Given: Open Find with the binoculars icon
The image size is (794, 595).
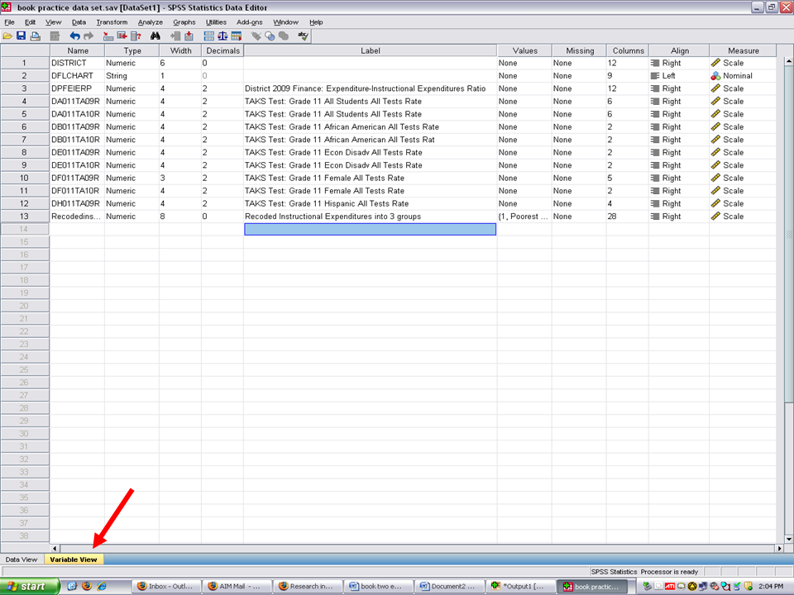Looking at the screenshot, I should click(x=155, y=36).
